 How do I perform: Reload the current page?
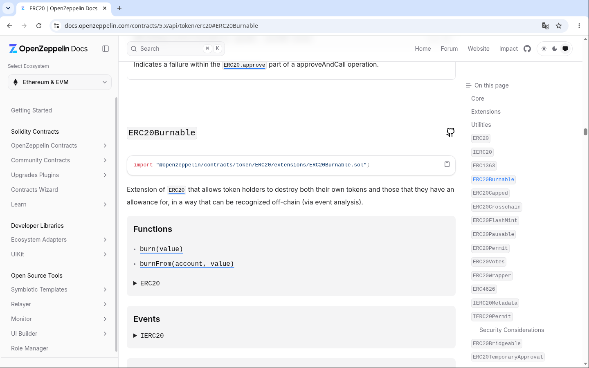pos(39,26)
